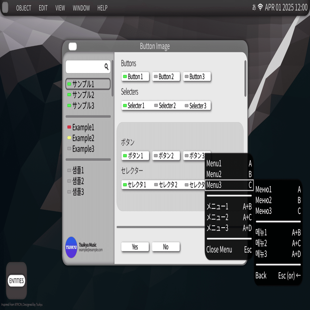
Task: Toggle Button1
Action: coord(135,77)
